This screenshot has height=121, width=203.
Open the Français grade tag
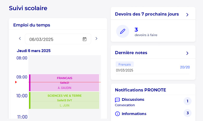125,64
